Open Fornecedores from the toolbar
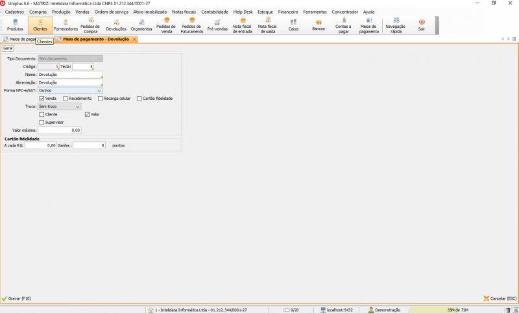The height and width of the screenshot is (314, 519). [66, 25]
